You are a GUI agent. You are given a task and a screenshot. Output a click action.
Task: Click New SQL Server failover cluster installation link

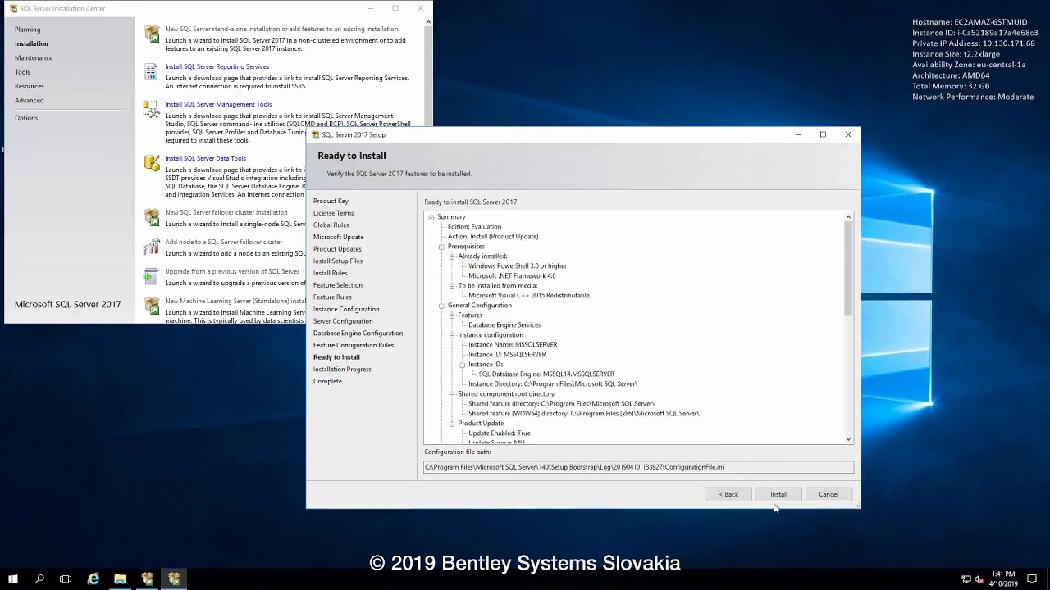tap(226, 212)
